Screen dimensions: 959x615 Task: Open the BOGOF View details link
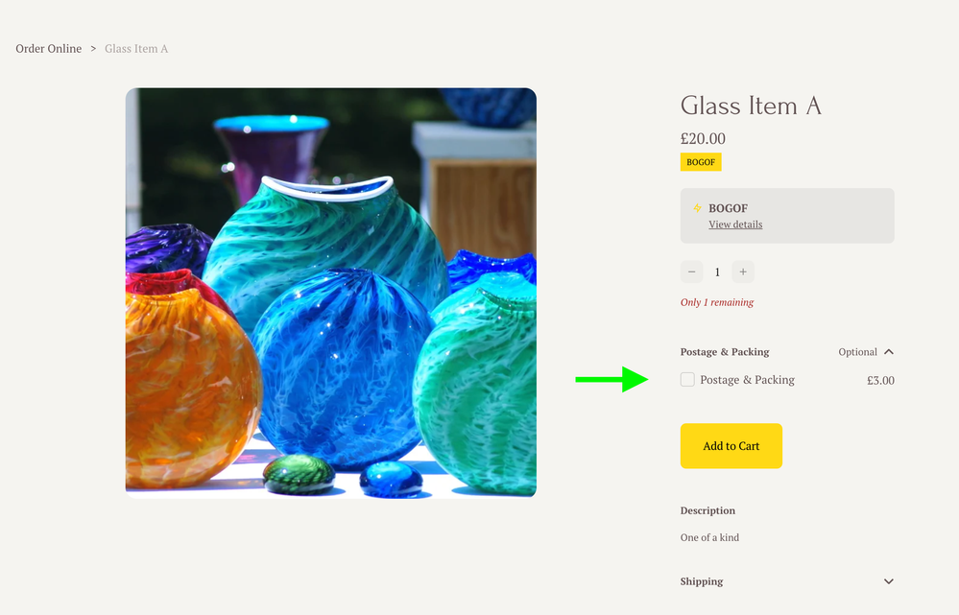click(x=735, y=225)
